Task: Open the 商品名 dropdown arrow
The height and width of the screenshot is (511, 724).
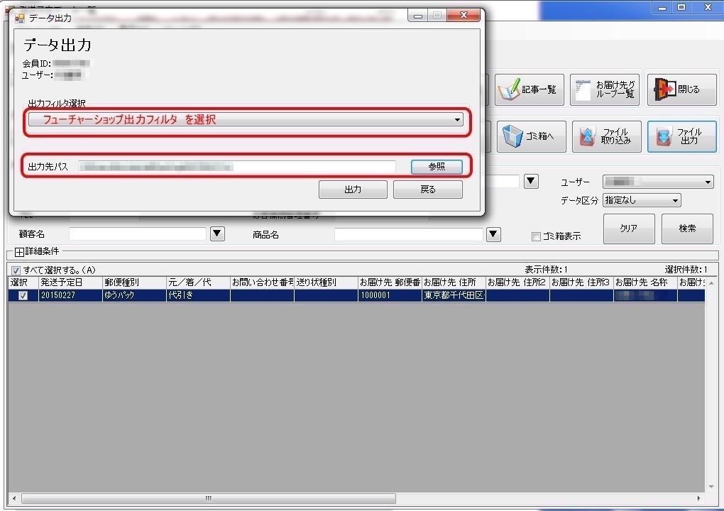Action: (493, 234)
